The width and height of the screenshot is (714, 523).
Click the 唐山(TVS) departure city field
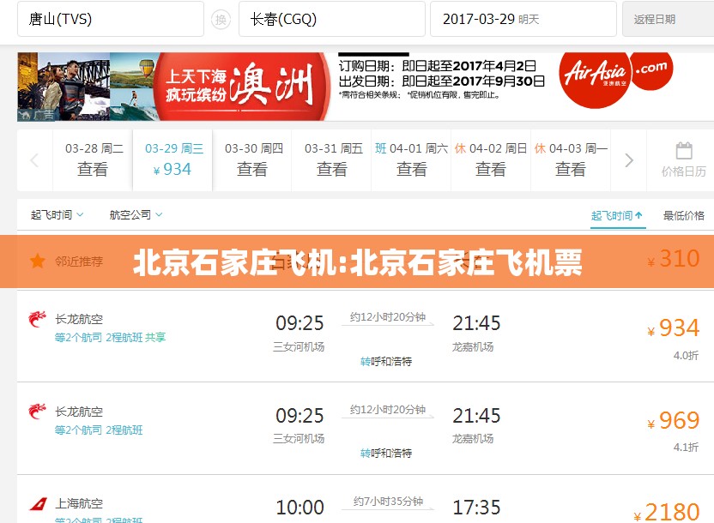click(110, 19)
